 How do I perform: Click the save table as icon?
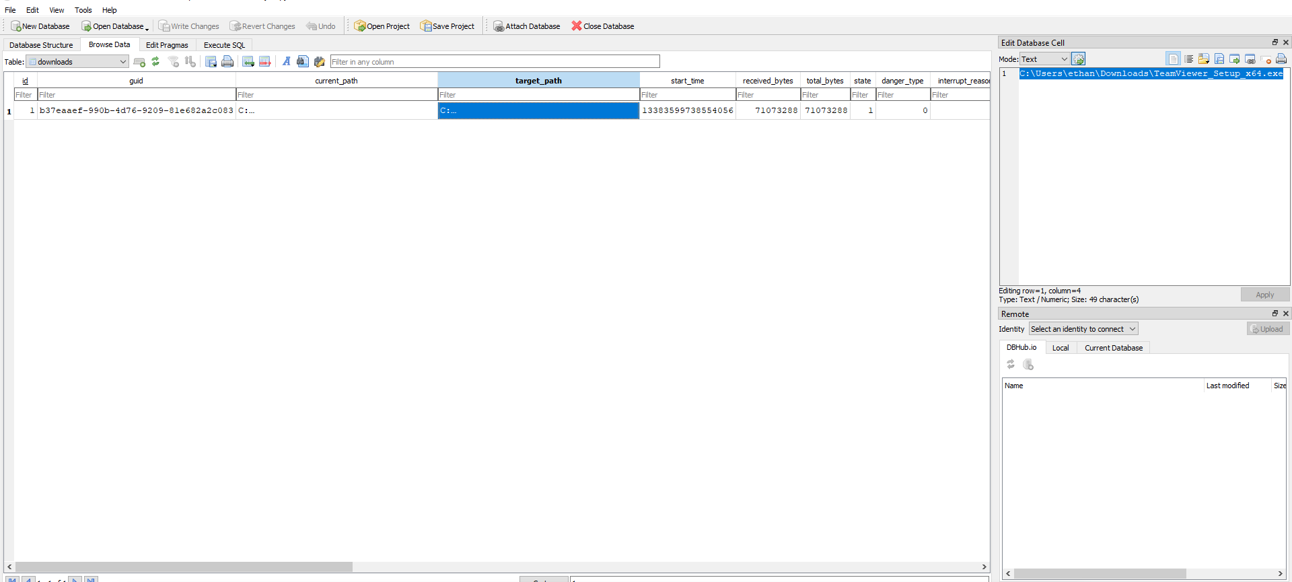[211, 62]
